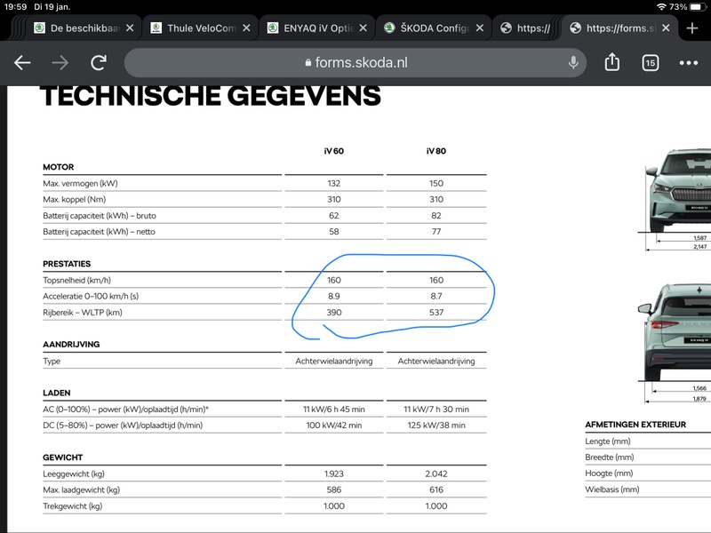
Task: Click the forward navigation arrow
Action: point(60,62)
